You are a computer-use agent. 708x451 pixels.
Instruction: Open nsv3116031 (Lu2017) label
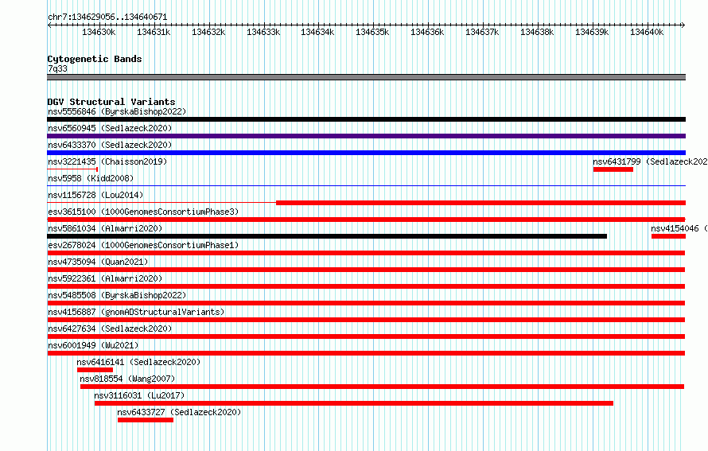[x=139, y=395]
